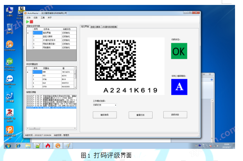Click the orange AutoMaster taskbar icon
Image resolution: width=243 pixels, height=161 pixels.
point(58,146)
